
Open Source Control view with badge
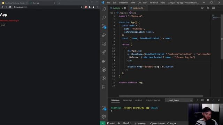[104, 26]
